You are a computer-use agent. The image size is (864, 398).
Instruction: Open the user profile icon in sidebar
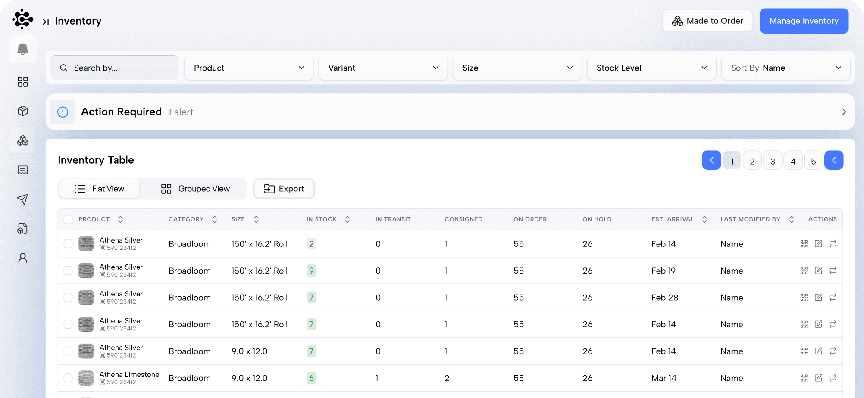23,258
